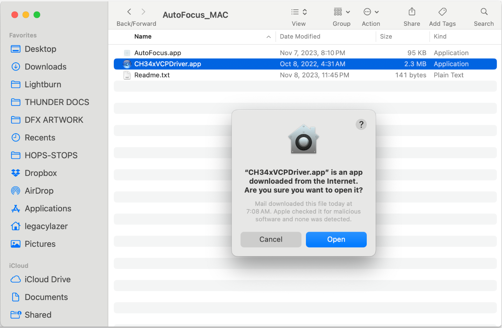The height and width of the screenshot is (328, 502).
Task: Sort by the Kind column header
Action: (x=440, y=37)
